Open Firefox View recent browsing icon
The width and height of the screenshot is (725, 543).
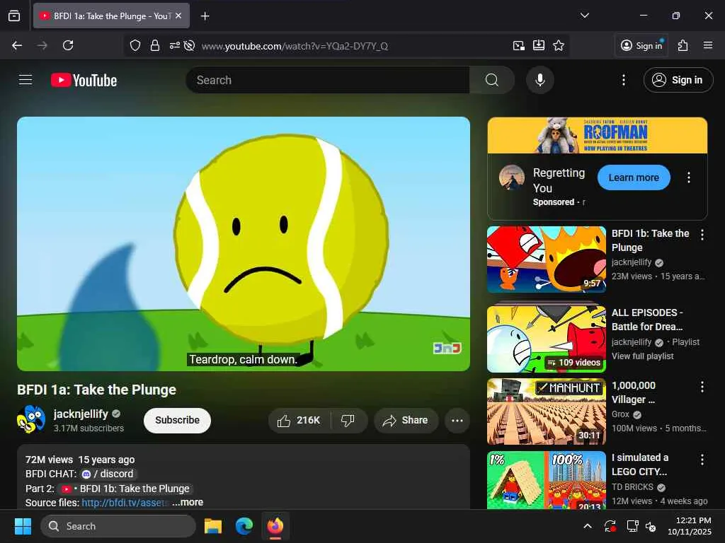[14, 16]
